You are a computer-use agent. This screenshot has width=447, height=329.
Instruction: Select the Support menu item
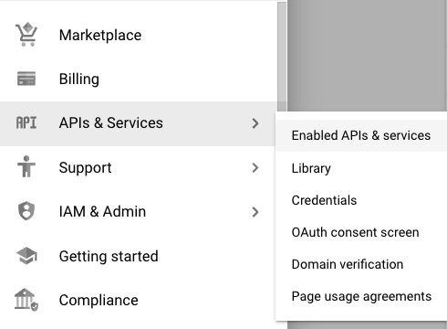139,167
